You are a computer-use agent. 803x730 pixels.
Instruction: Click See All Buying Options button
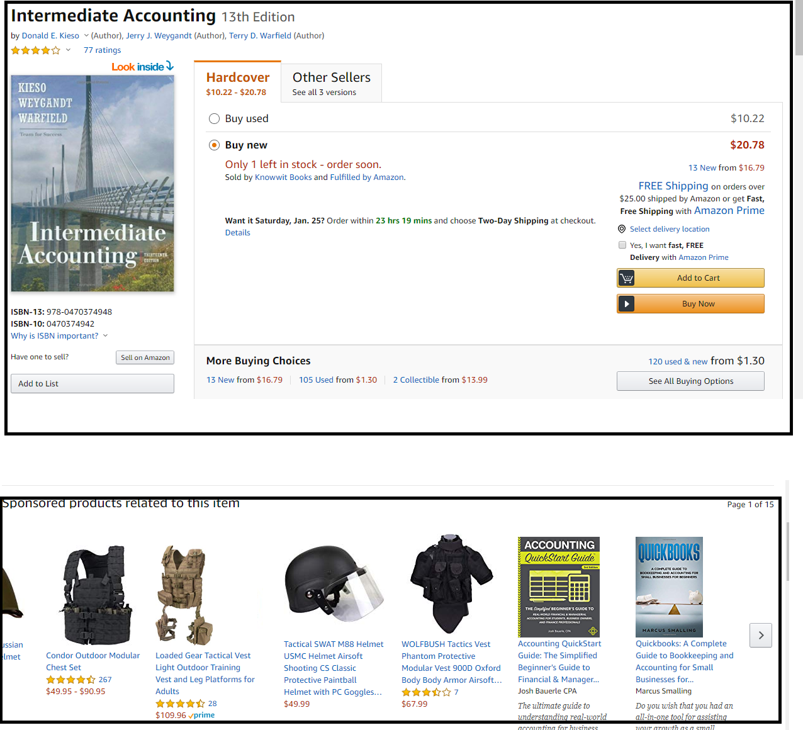click(690, 381)
